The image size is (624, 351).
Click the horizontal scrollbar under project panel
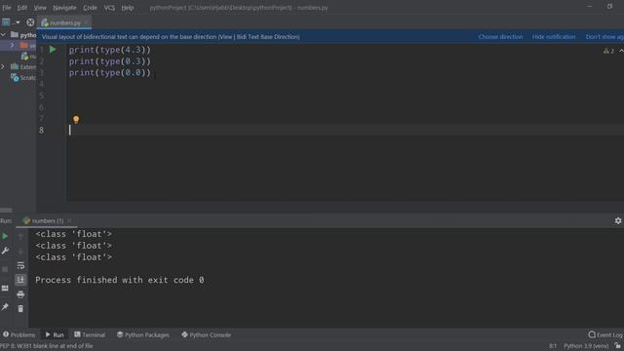coord(6,211)
